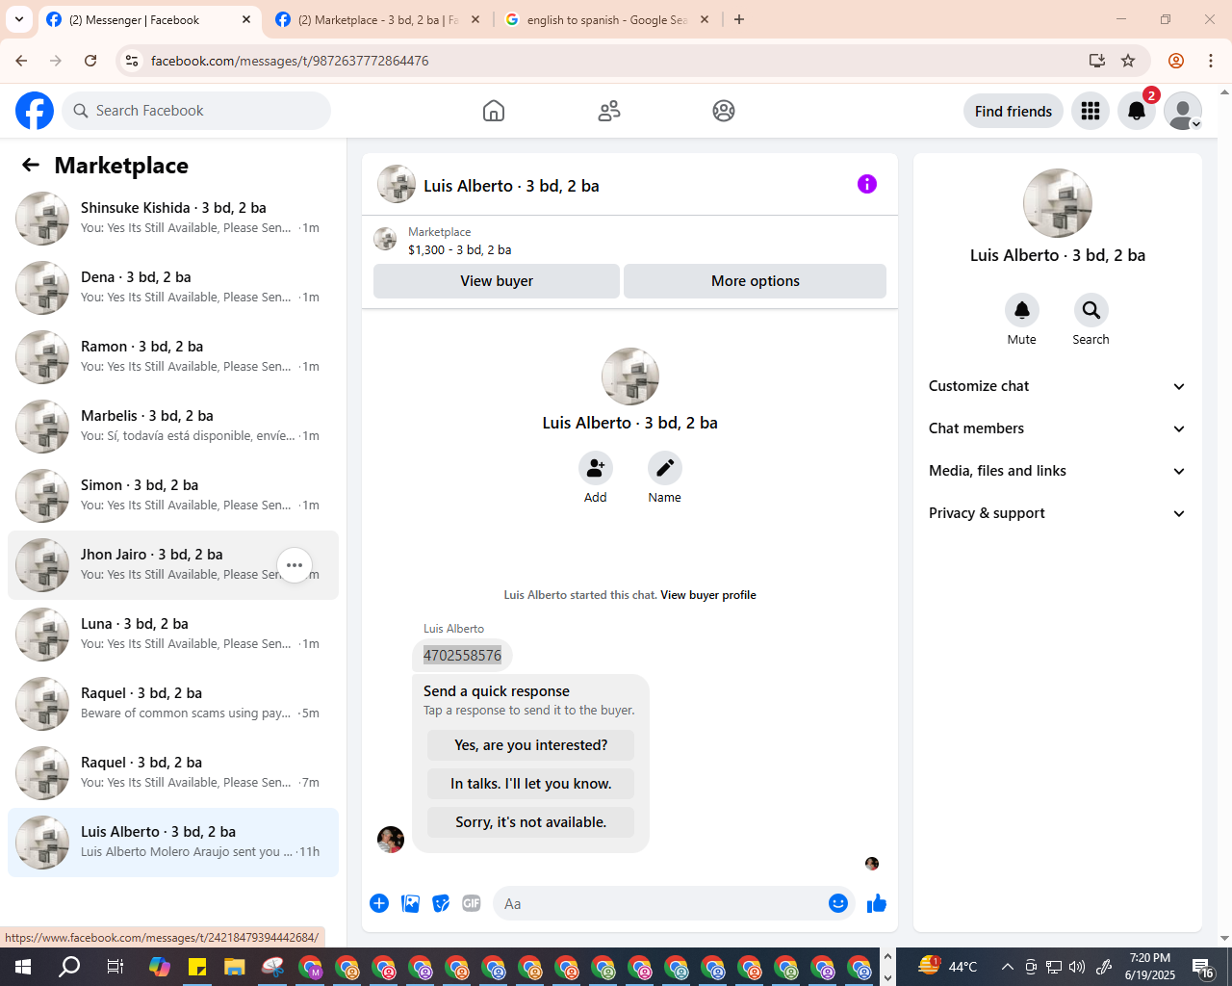
Task: Click the Name pencil edit icon
Action: click(665, 468)
